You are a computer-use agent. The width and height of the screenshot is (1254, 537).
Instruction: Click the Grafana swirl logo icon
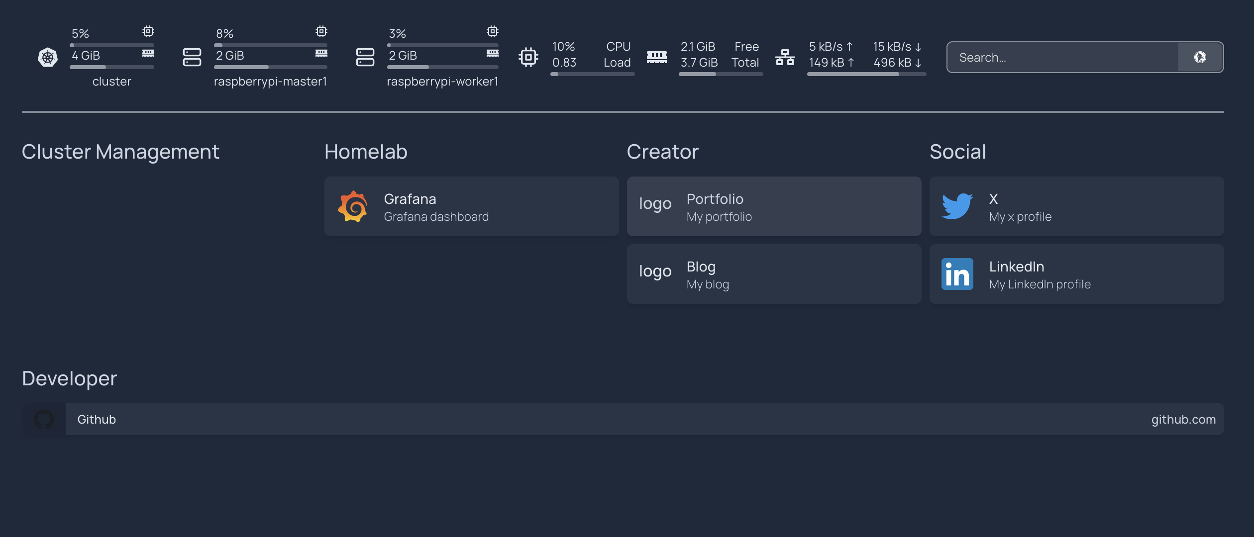click(353, 206)
